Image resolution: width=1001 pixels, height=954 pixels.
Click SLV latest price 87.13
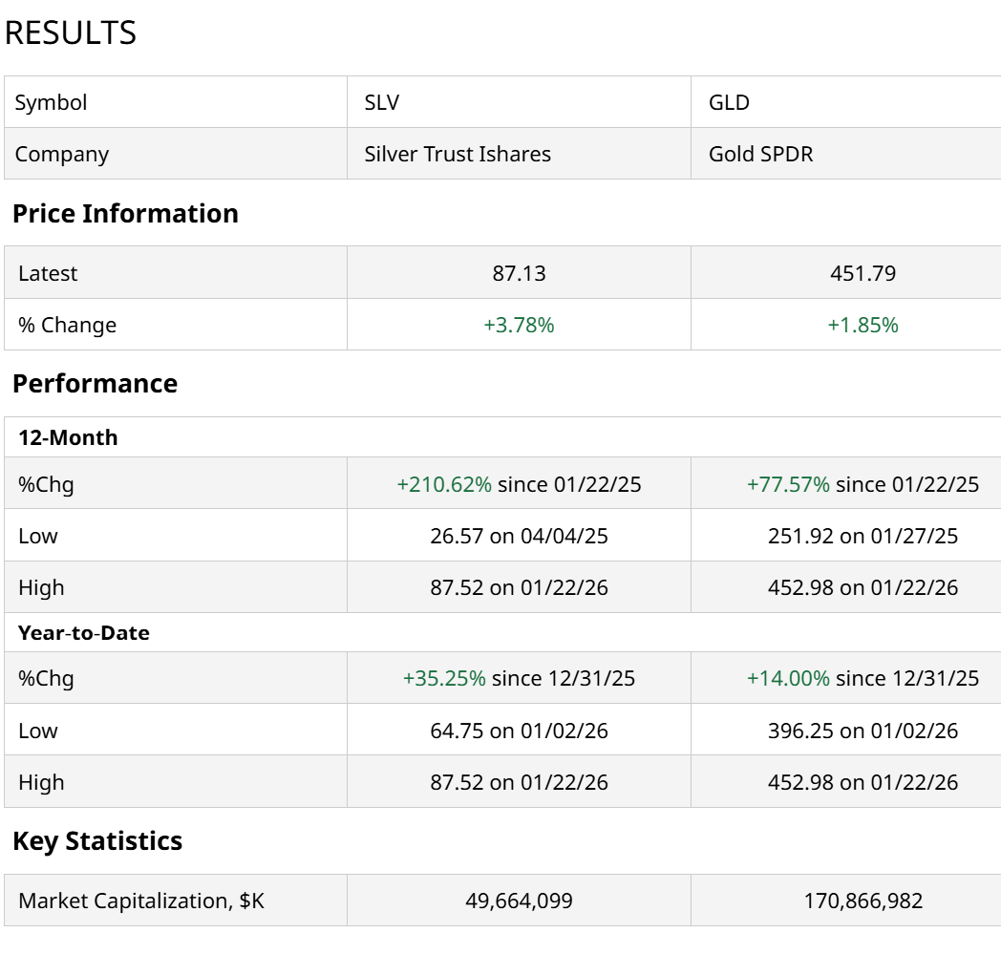pos(519,273)
